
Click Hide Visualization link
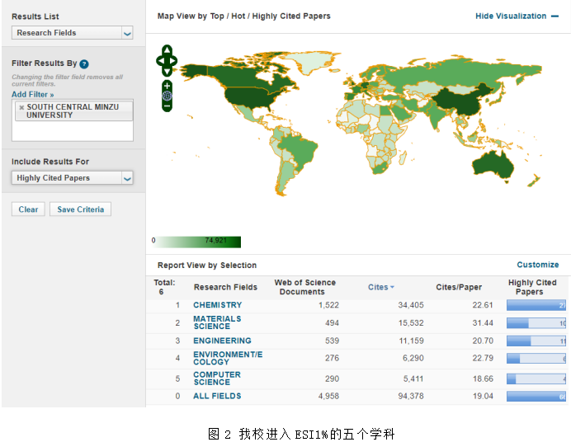(511, 16)
